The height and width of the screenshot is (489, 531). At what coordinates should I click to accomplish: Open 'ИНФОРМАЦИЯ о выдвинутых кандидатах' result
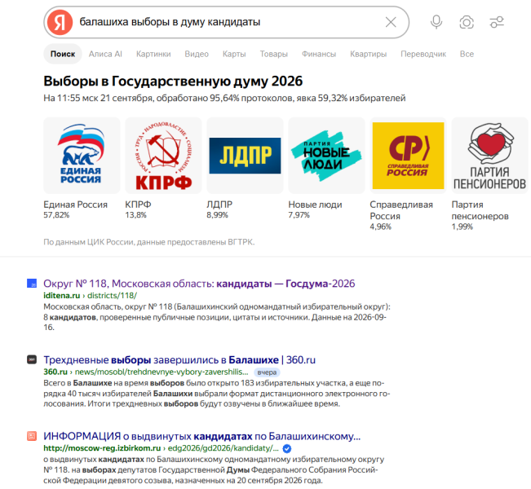click(201, 436)
